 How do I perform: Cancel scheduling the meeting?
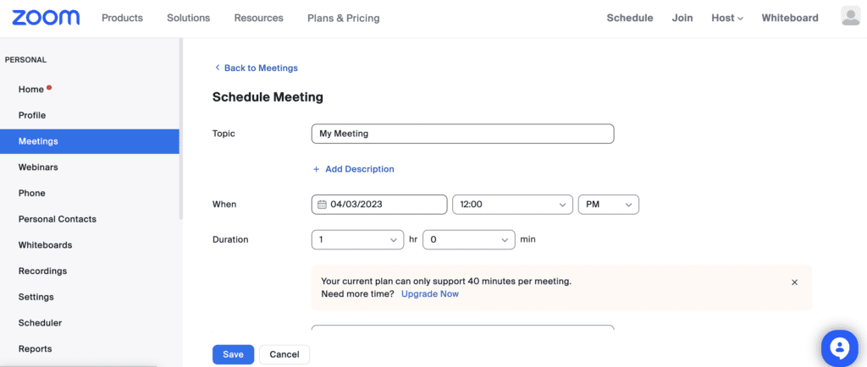284,354
